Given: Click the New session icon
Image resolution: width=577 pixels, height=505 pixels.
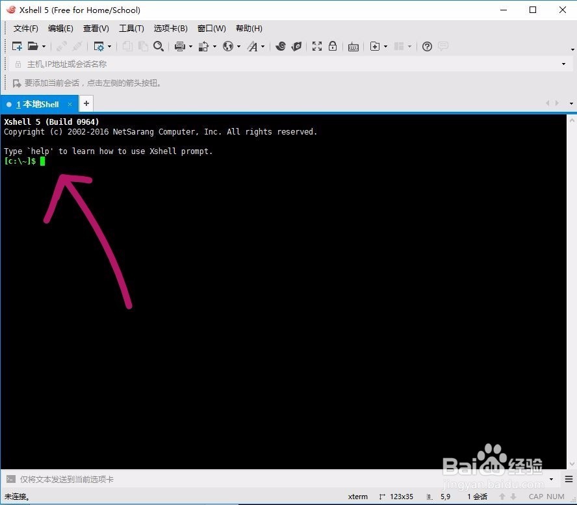Looking at the screenshot, I should (17, 46).
